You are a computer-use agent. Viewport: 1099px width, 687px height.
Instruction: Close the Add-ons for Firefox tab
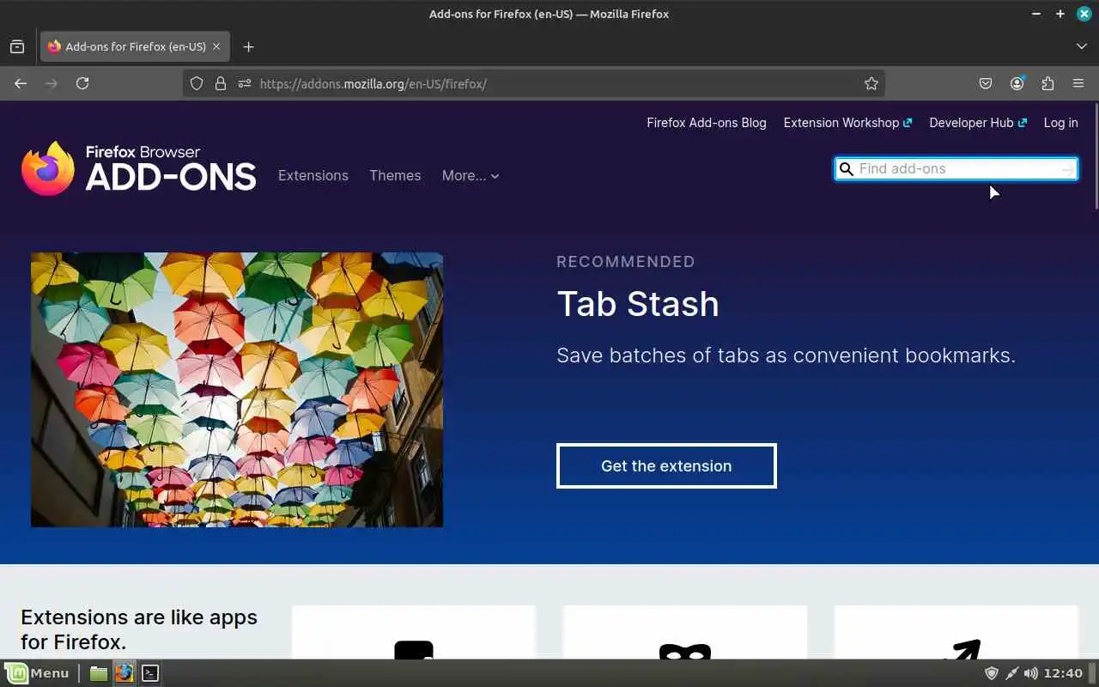[216, 46]
